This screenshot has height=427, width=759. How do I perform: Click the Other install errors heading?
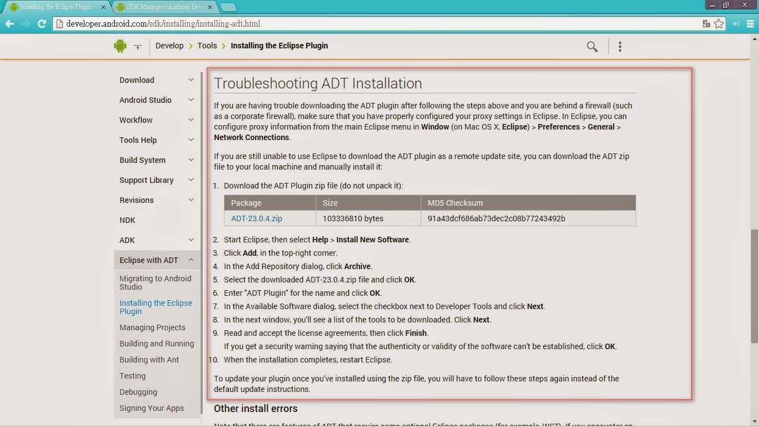[256, 409]
